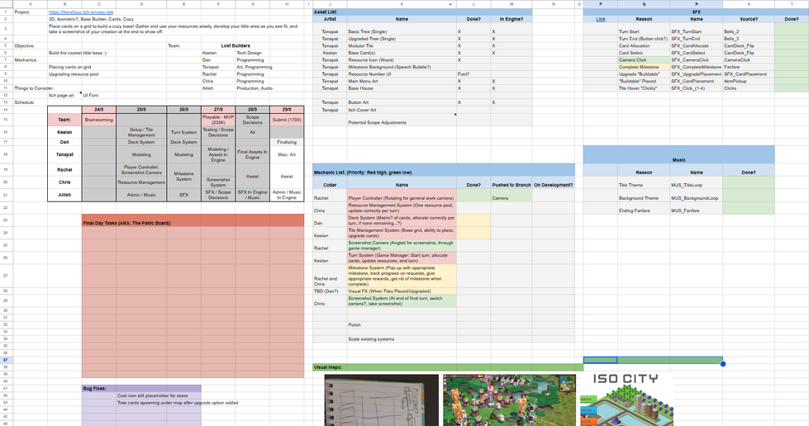Select the 'Polish' cell
Image resolution: width=809 pixels, height=426 pixels.
point(402,325)
